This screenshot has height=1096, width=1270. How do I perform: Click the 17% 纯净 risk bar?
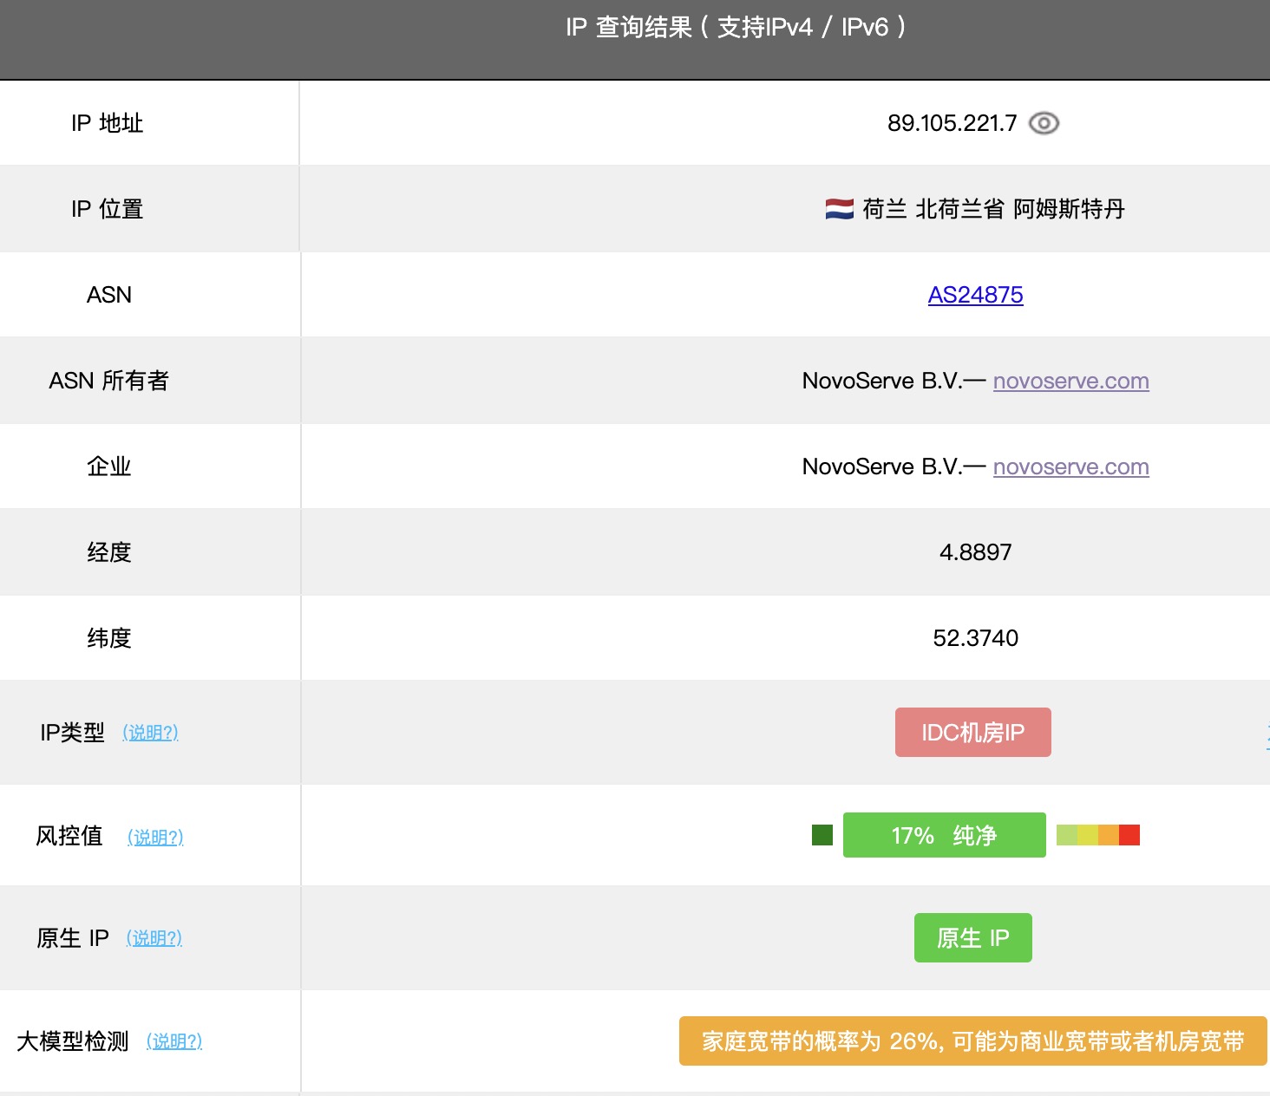(x=944, y=835)
